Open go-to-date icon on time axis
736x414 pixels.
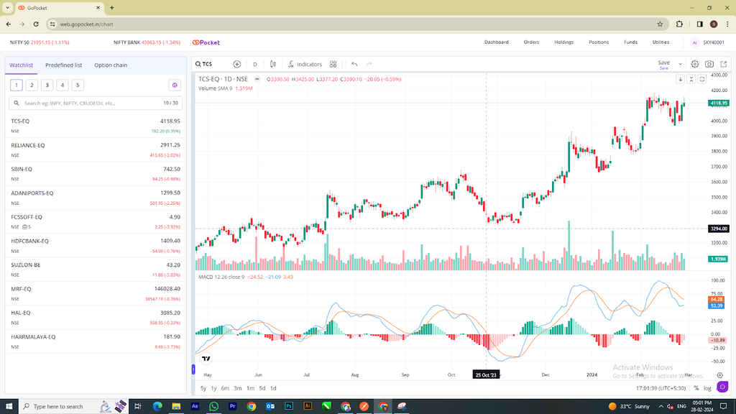(x=719, y=375)
